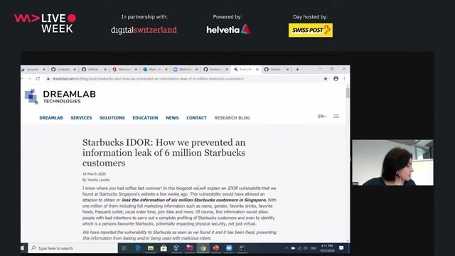
Task: Click the presenter webcam thumbnail
Action: point(393,163)
